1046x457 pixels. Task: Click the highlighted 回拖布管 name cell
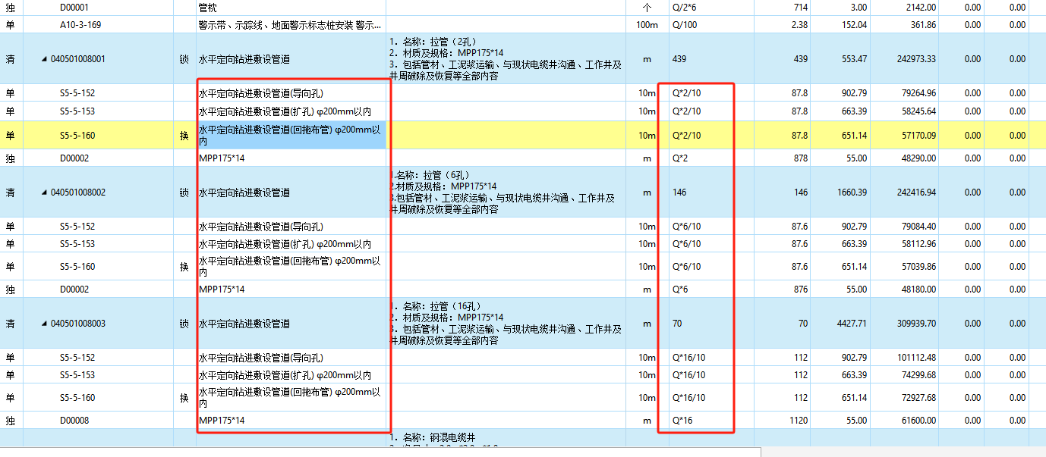tap(291, 135)
